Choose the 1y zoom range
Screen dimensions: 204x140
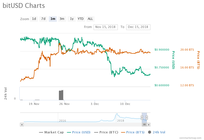pos(72,19)
